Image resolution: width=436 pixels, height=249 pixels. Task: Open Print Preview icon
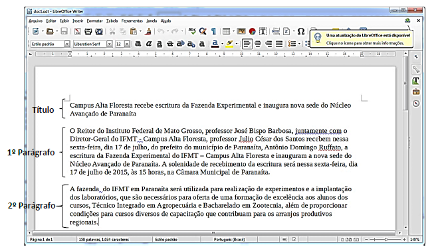click(x=99, y=31)
